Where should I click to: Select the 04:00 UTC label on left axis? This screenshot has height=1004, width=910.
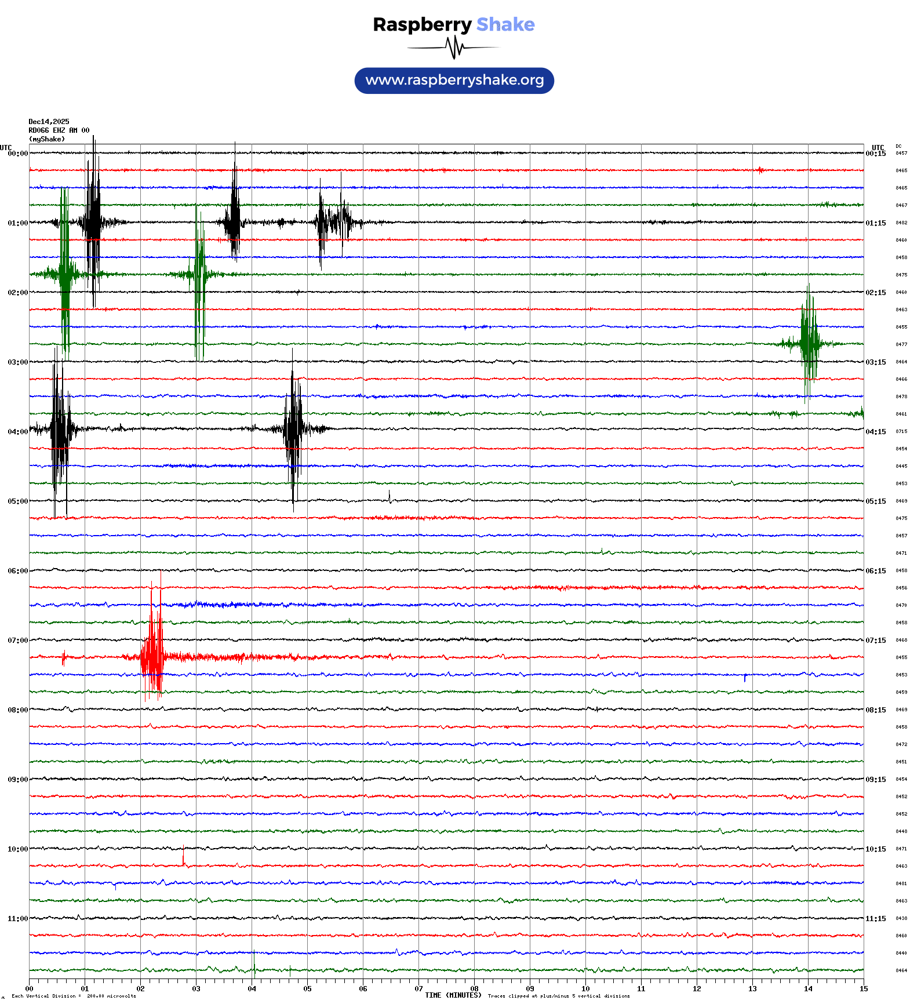(17, 432)
